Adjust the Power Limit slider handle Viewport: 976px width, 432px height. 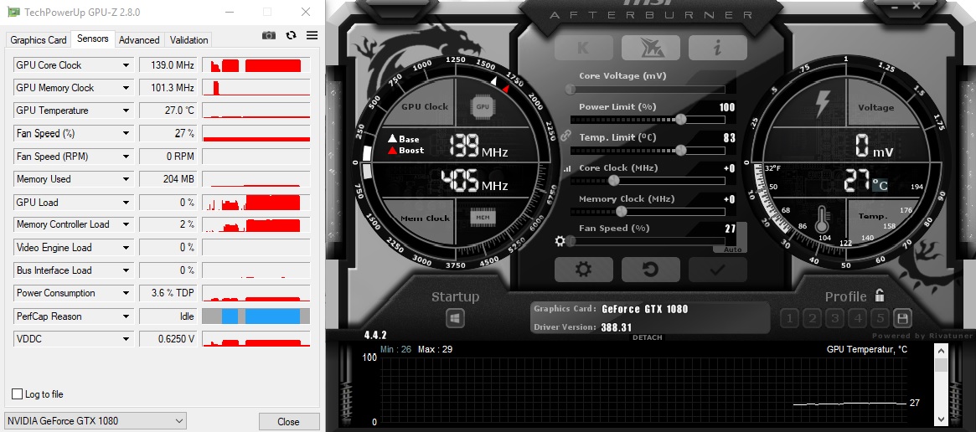pos(681,119)
